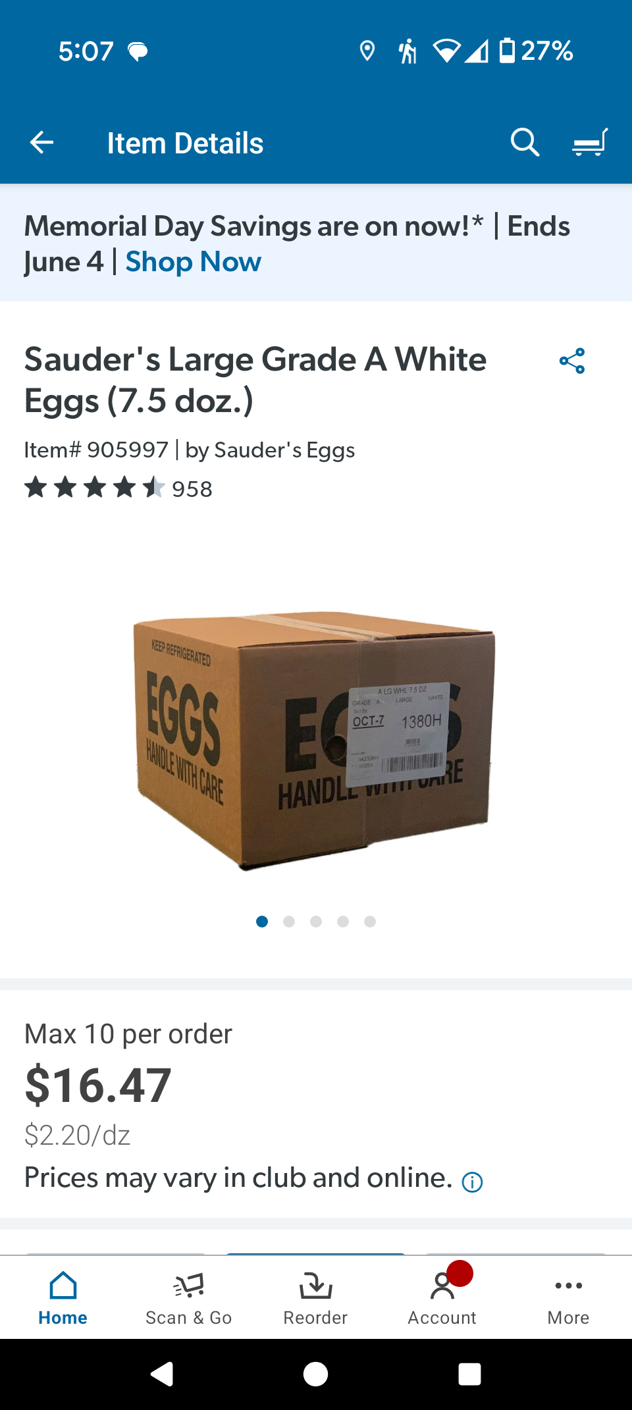This screenshot has width=632, height=1410.
Task: Share this egg product
Action: (572, 361)
